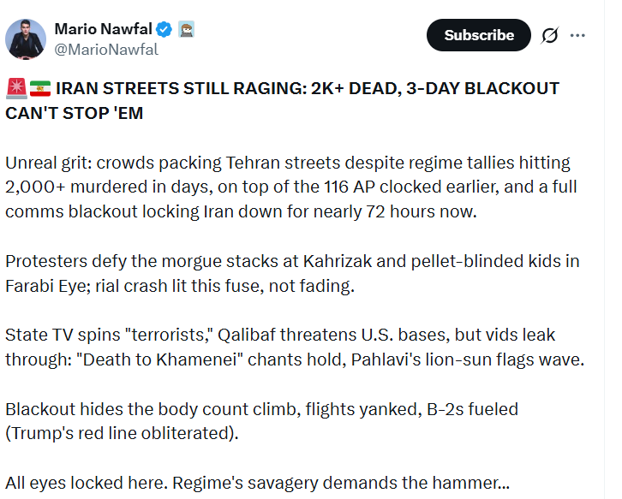
Task: Click the line about the comms blackout
Action: click(240, 211)
